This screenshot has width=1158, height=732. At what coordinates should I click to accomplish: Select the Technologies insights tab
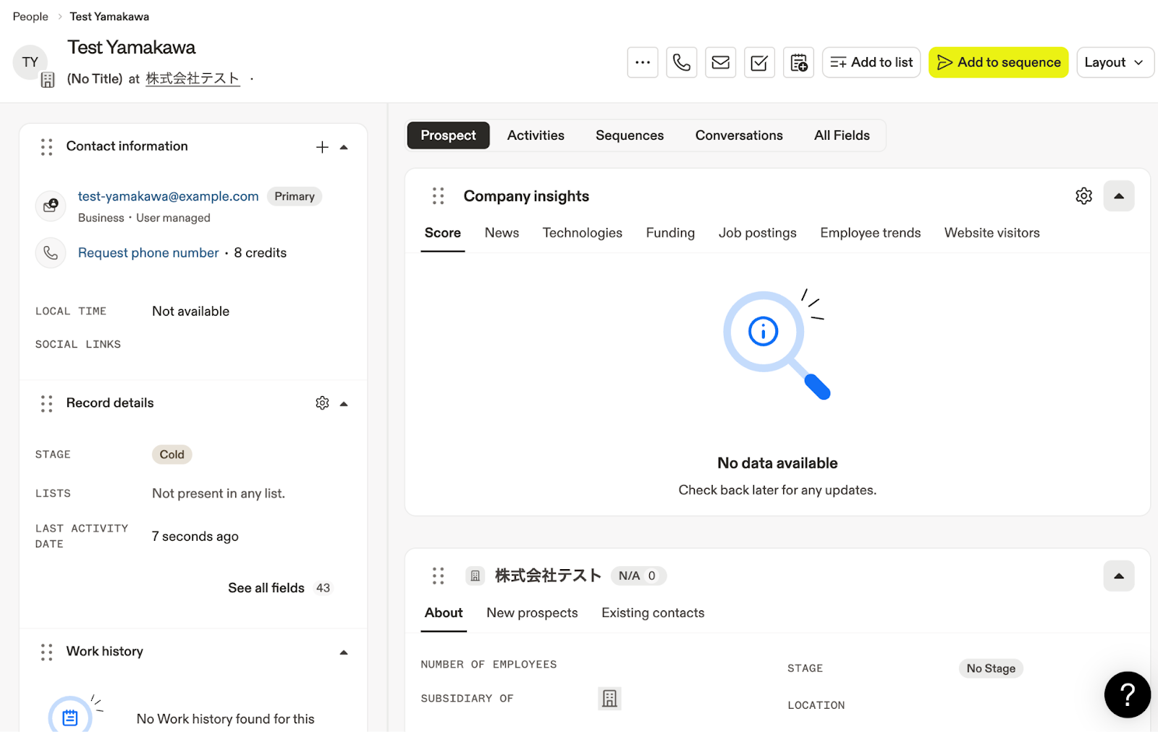click(582, 233)
